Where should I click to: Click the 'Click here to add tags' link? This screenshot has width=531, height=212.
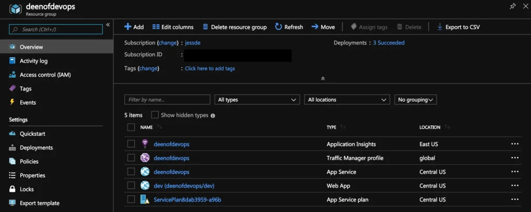[x=210, y=68]
